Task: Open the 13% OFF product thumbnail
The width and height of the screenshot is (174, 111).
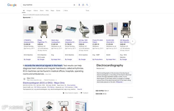Action: 64,106
